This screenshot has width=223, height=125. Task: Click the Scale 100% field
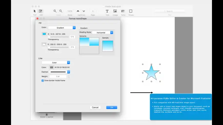70,11
